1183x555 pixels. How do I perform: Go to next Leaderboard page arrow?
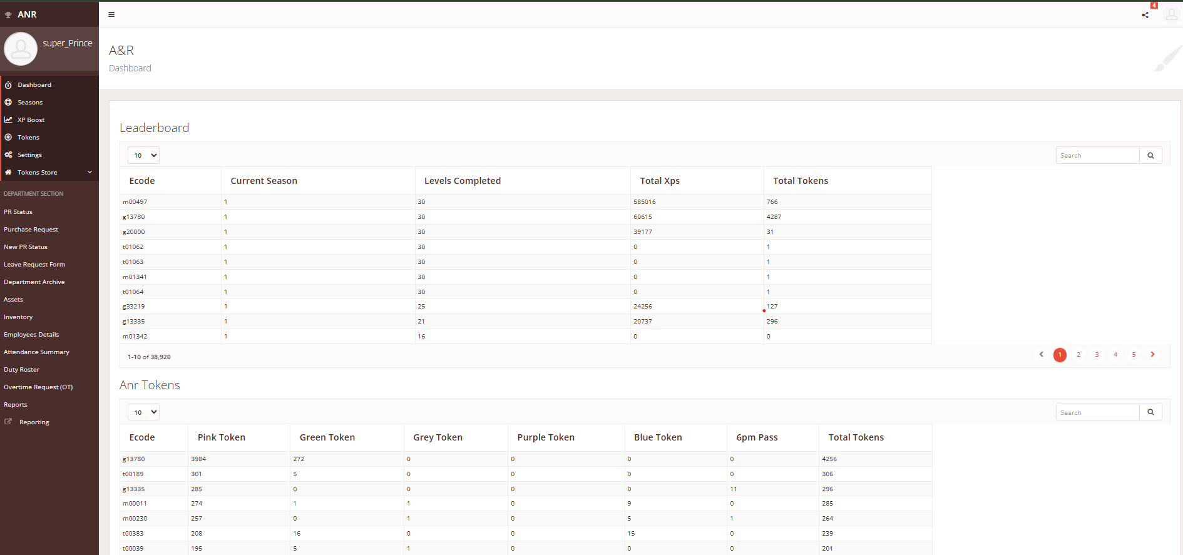(1152, 355)
